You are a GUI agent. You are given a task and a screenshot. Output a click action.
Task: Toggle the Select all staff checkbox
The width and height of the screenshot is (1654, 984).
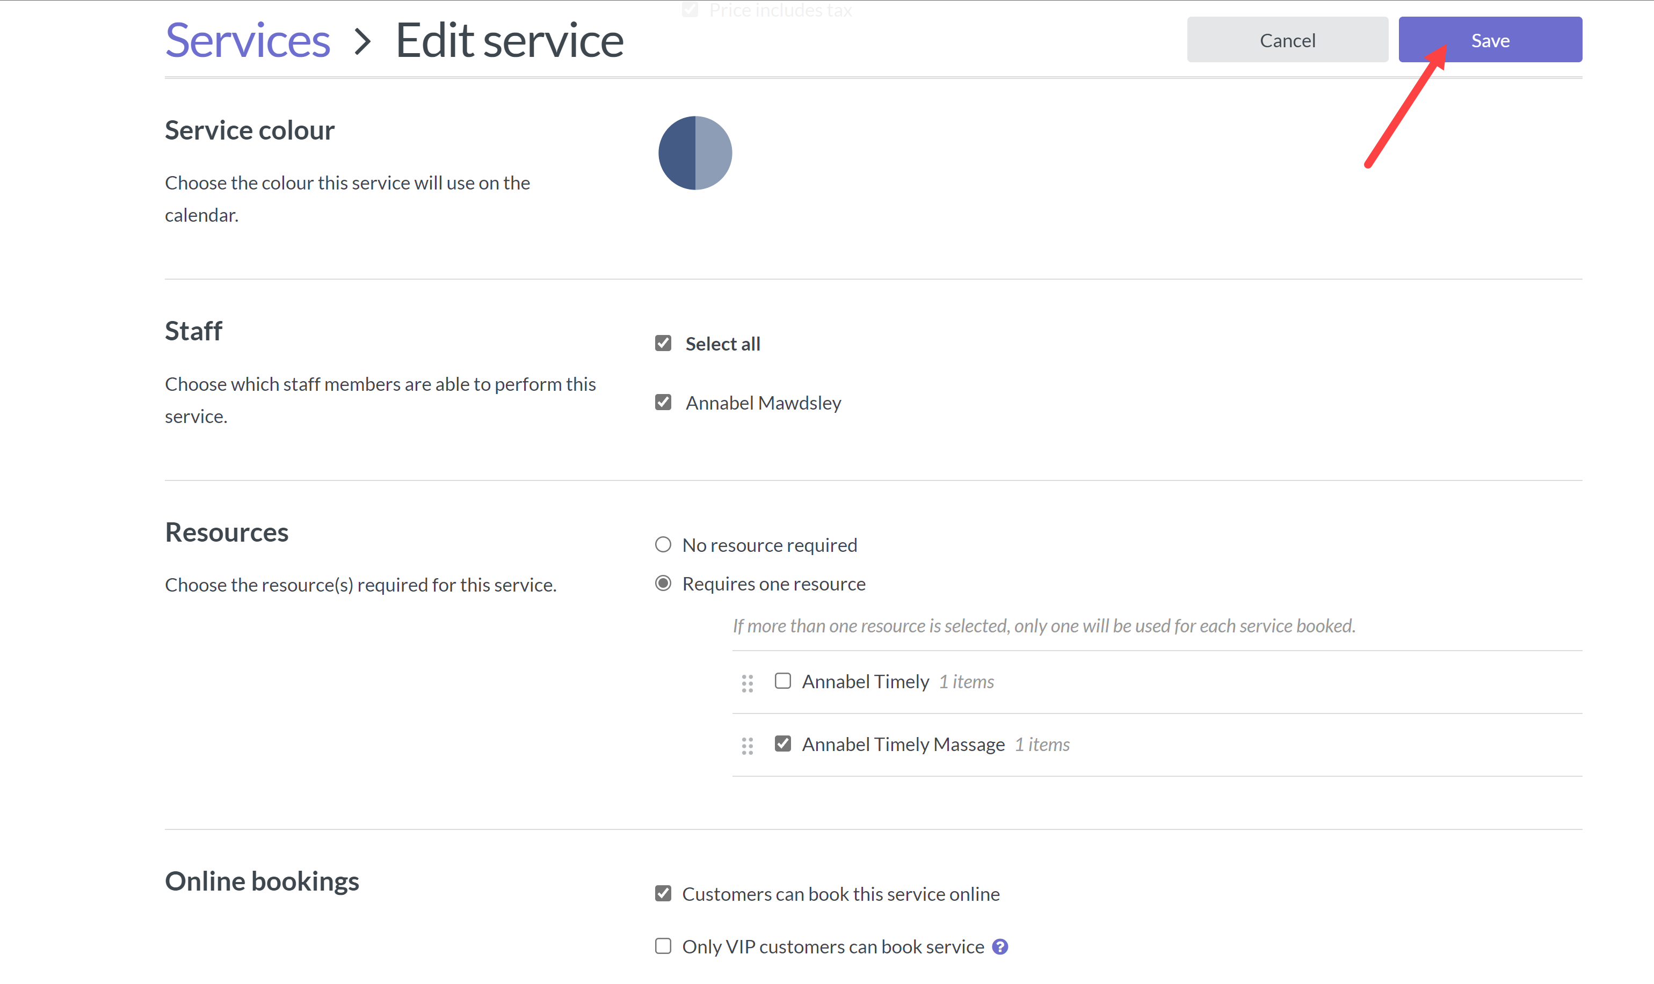click(663, 343)
